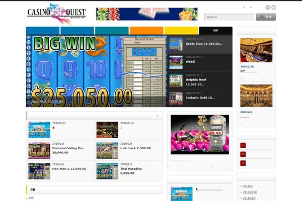The width and height of the screenshot is (302, 201).
Task: Click the Dolphin Reef slider thumbnail
Action: 176,80
